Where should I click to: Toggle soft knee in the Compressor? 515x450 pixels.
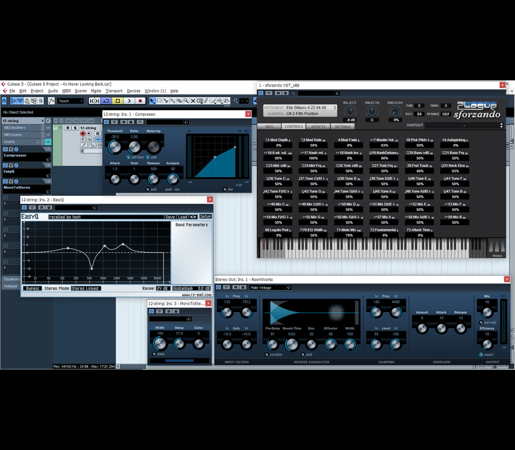point(128,157)
